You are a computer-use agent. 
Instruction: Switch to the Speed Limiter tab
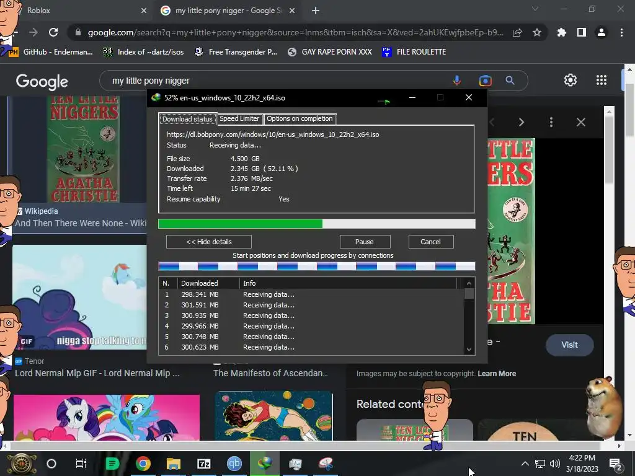pos(239,118)
